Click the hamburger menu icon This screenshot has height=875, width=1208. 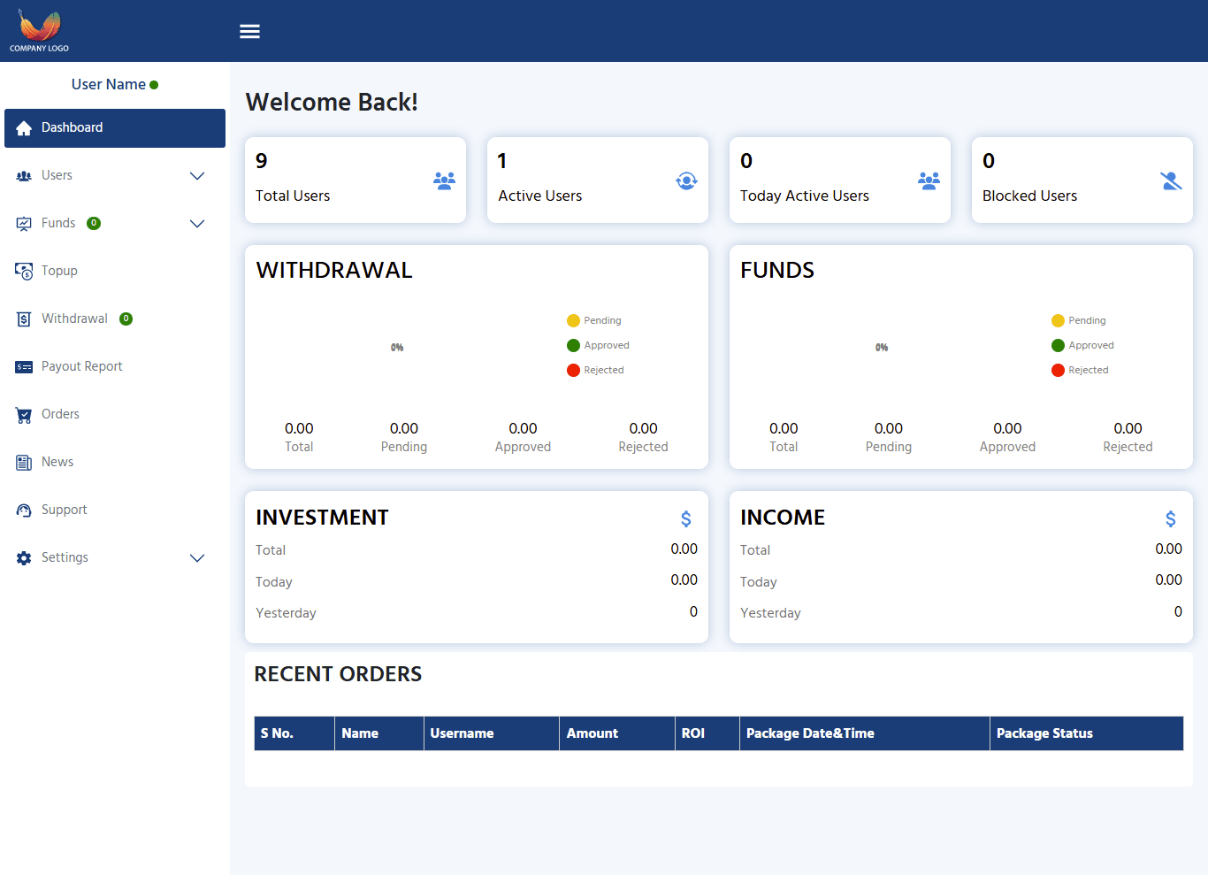coord(249,32)
